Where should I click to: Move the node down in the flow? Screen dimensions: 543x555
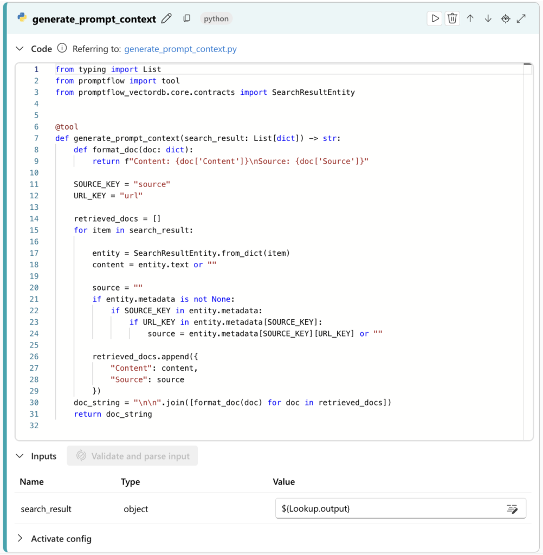(487, 18)
